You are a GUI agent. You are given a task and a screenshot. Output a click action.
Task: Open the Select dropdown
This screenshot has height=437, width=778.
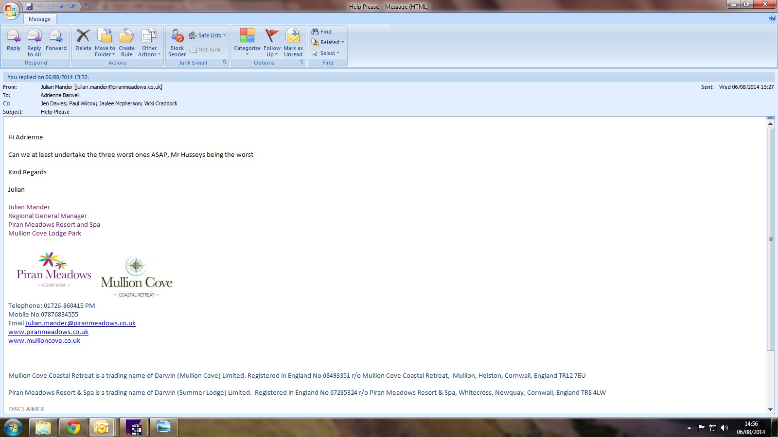[x=326, y=53]
